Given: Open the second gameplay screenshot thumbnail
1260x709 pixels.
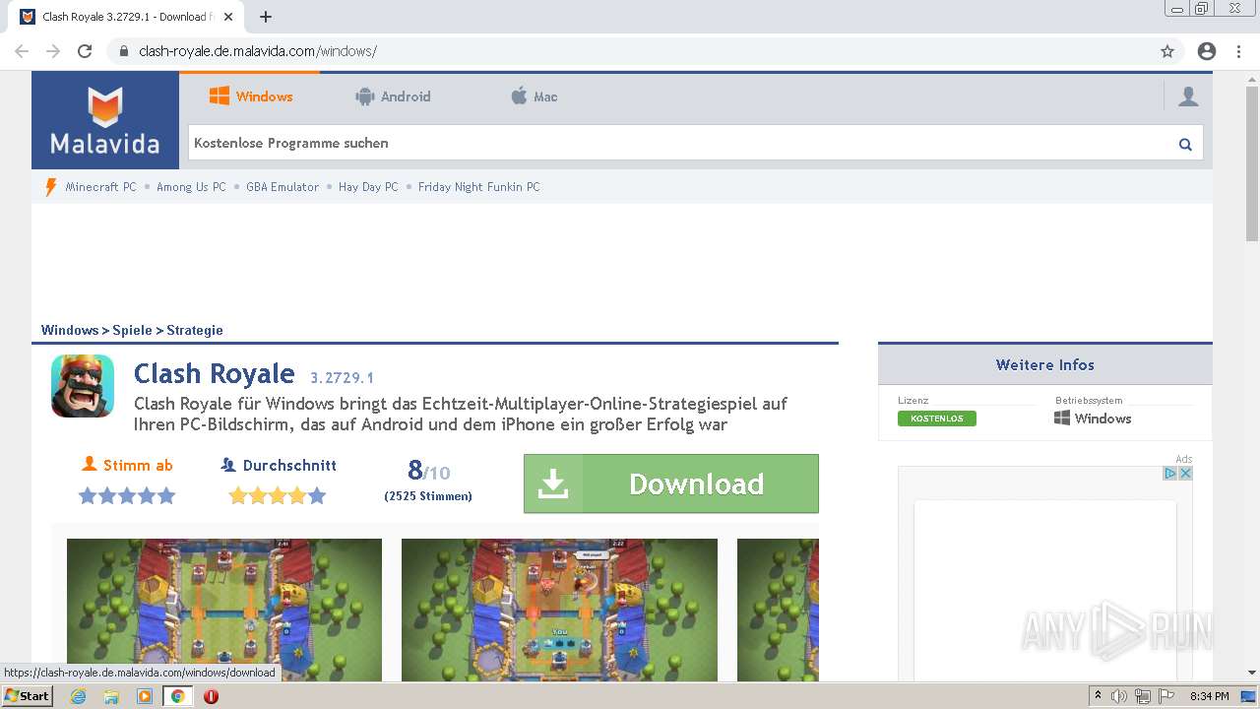Looking at the screenshot, I should (x=559, y=610).
